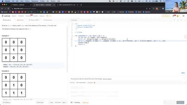Screen dimensions: 187x105
Task: Open the Profiles menu in menu bar
Action: 42,1
